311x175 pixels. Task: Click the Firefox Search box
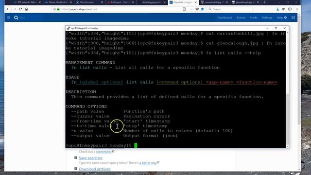point(230,9)
